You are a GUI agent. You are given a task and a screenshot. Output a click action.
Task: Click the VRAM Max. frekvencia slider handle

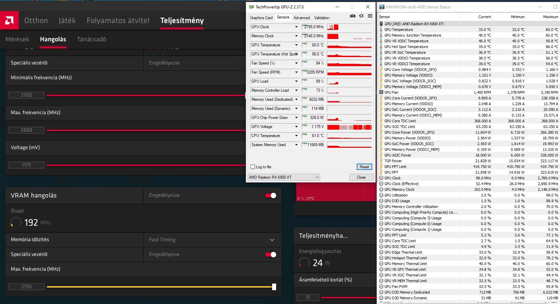point(274,287)
